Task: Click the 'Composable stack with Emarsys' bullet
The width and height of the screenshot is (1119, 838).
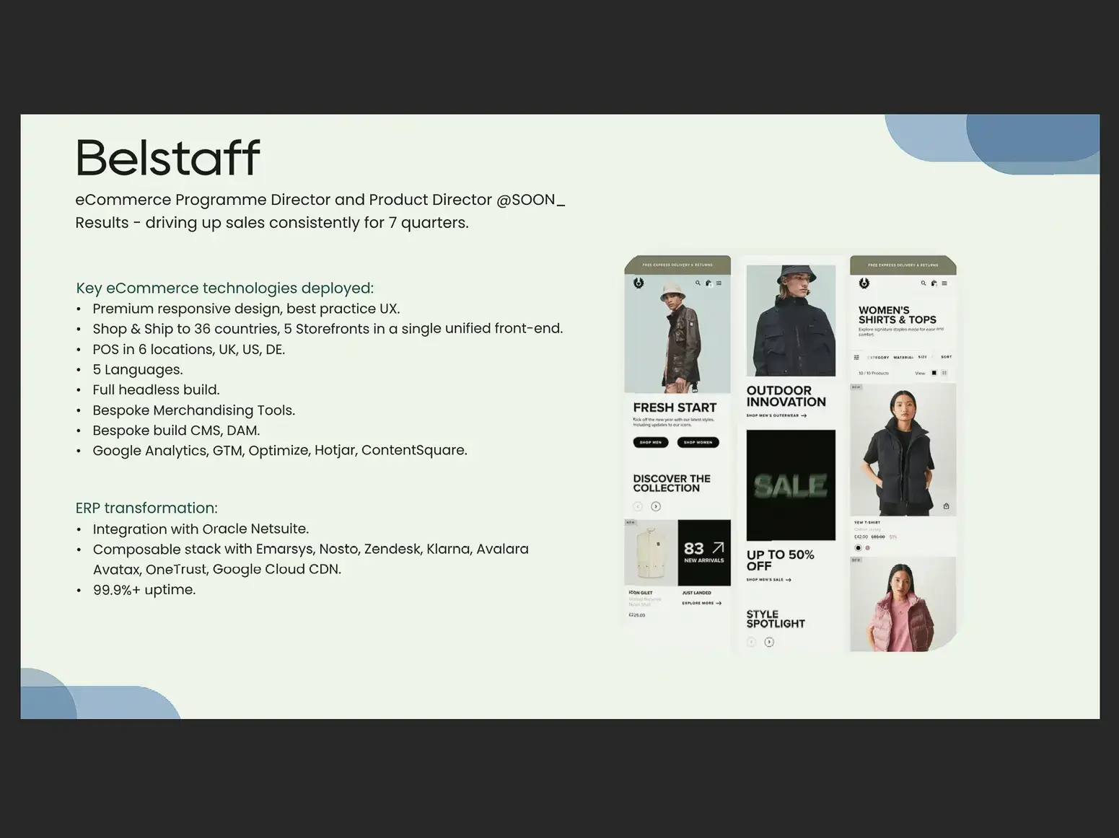Action: [x=311, y=559]
